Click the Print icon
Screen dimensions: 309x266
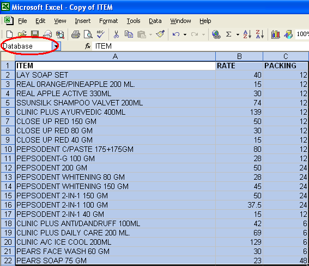click(76, 34)
